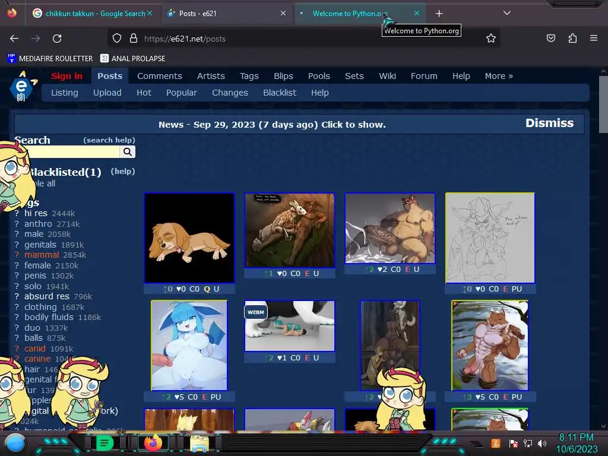Expand the More » navigation menu
This screenshot has width=608, height=456.
tap(499, 76)
